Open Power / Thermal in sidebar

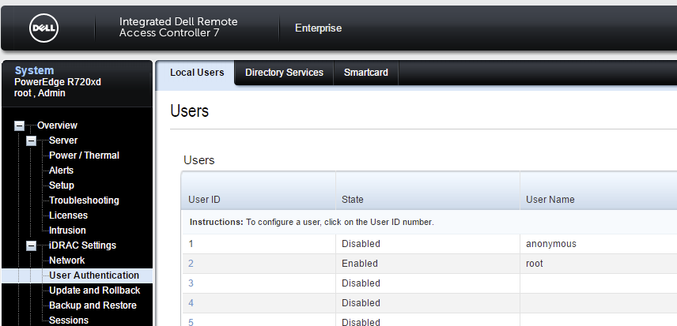click(x=84, y=156)
